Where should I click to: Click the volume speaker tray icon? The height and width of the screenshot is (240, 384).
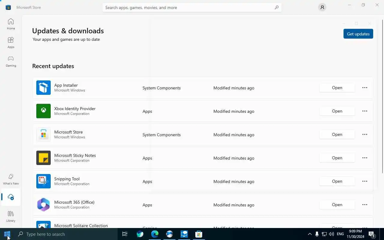[331, 234]
